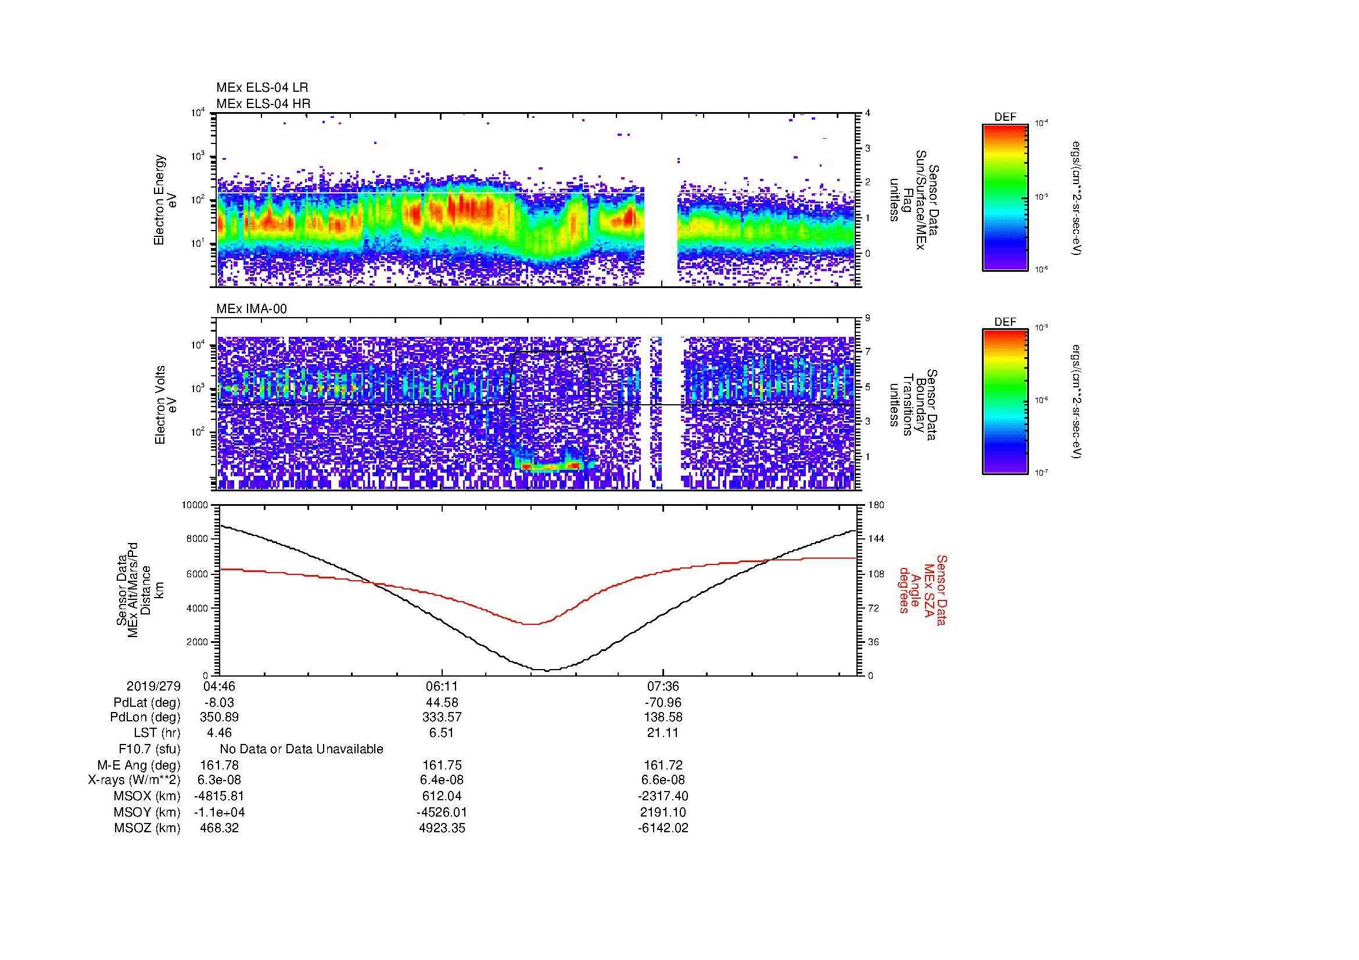Select the LST value '4.46'
This screenshot has width=1359, height=960.
tap(219, 733)
